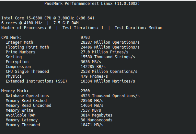Image resolution: width=196 pixels, height=134 pixels.
Task: Click the 'Available RAM' label
Action: [x=20, y=115]
